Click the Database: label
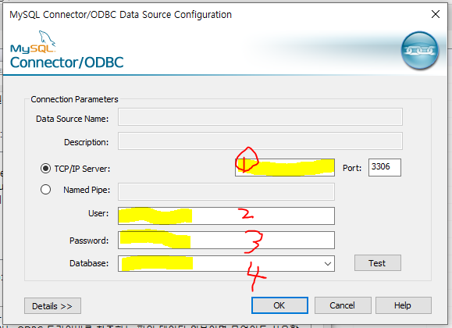Image resolution: width=452 pixels, height=328 pixels. 89,263
